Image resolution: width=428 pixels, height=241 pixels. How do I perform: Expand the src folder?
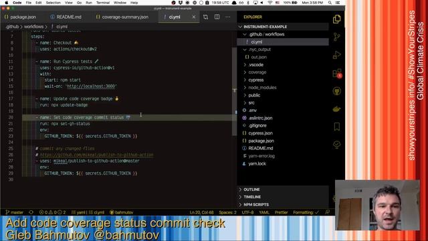coord(283,103)
